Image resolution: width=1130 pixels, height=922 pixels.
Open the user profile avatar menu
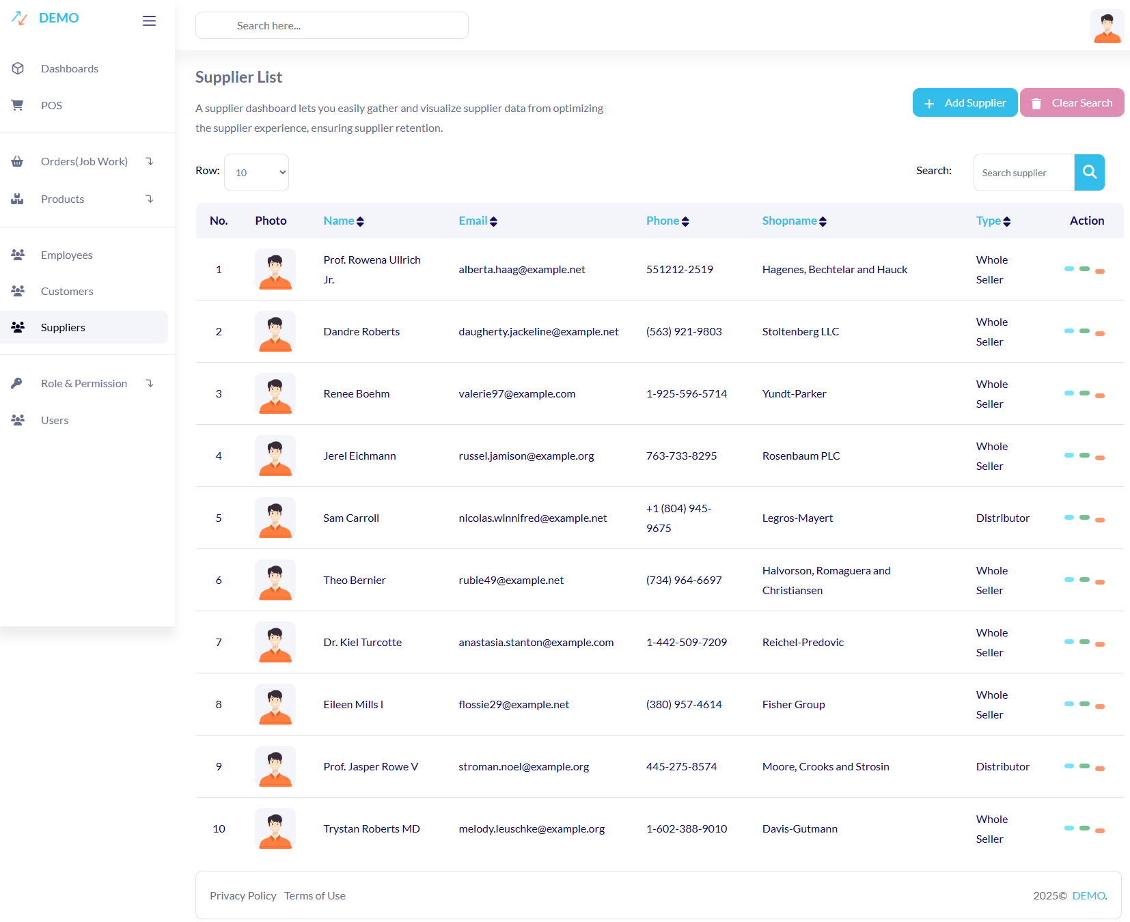pyautogui.click(x=1107, y=26)
